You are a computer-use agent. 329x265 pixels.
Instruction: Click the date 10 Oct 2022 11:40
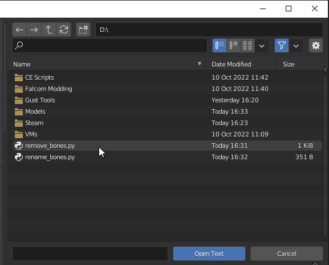tap(240, 89)
